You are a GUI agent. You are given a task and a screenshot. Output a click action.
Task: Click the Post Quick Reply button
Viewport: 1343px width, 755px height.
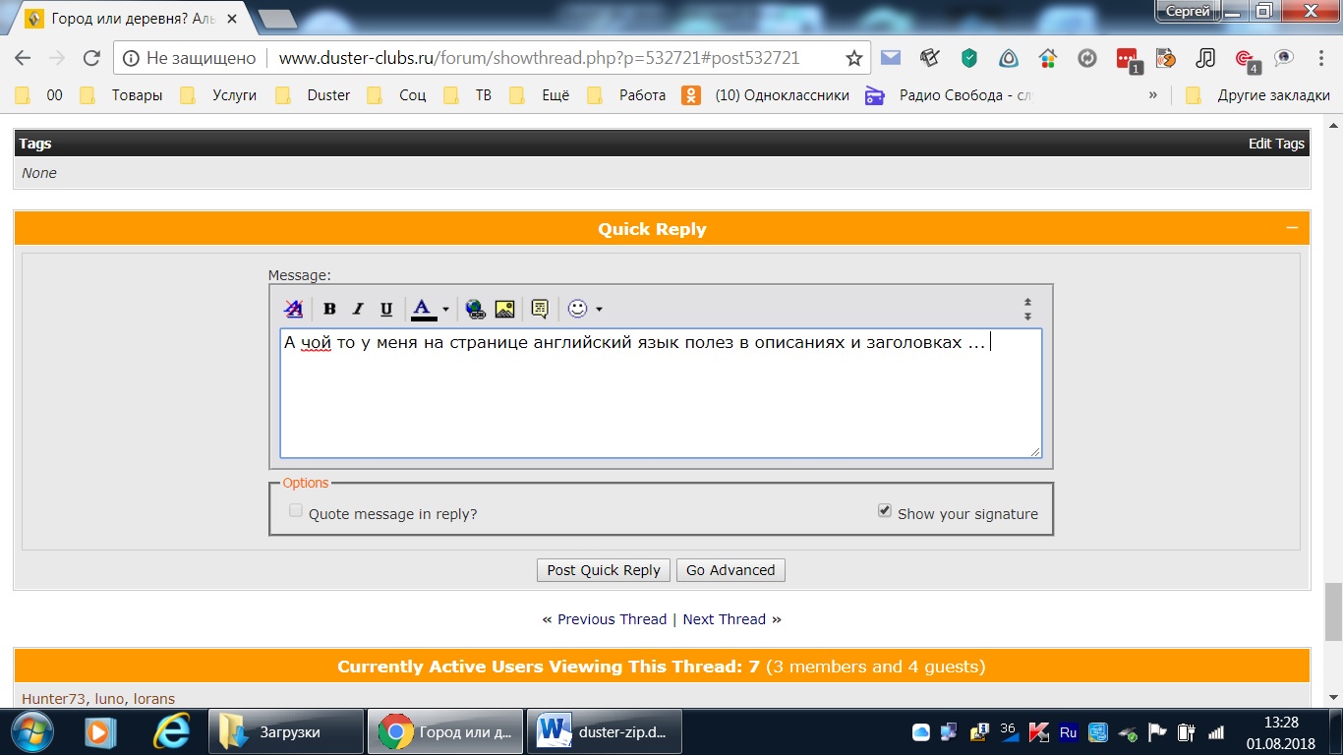(604, 570)
